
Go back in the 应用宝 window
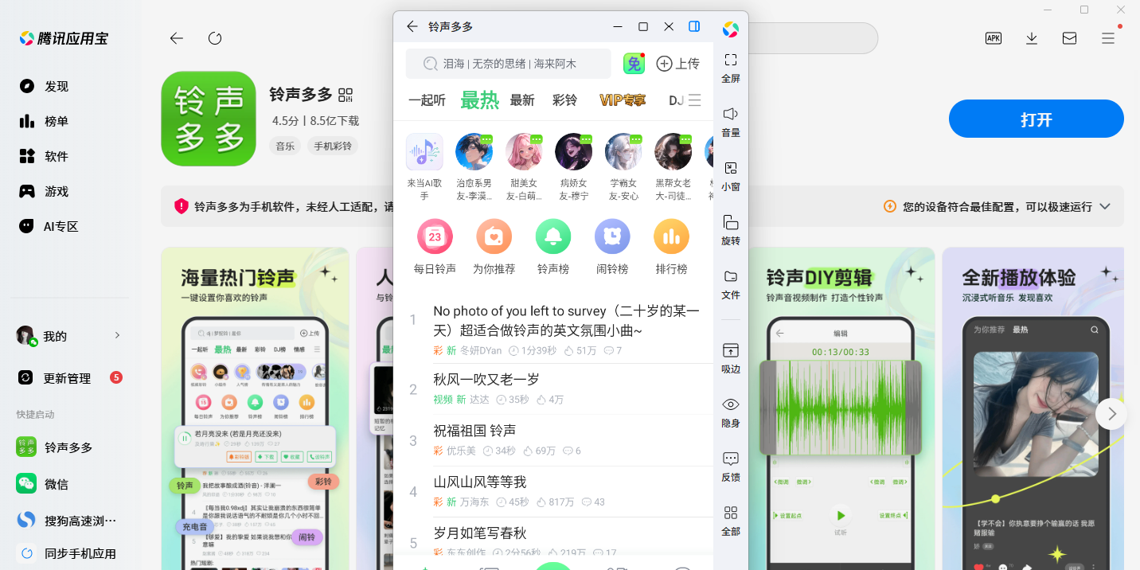point(177,38)
